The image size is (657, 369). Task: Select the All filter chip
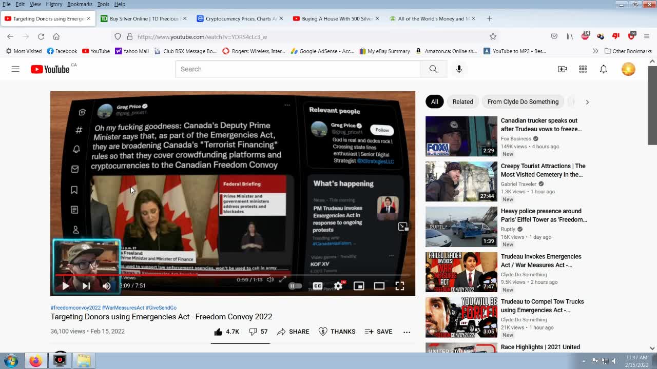click(x=434, y=101)
